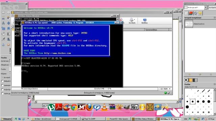Click the Αυτόματο button in GIMP dock
The height and width of the screenshot is (121, 216).
click(212, 7)
